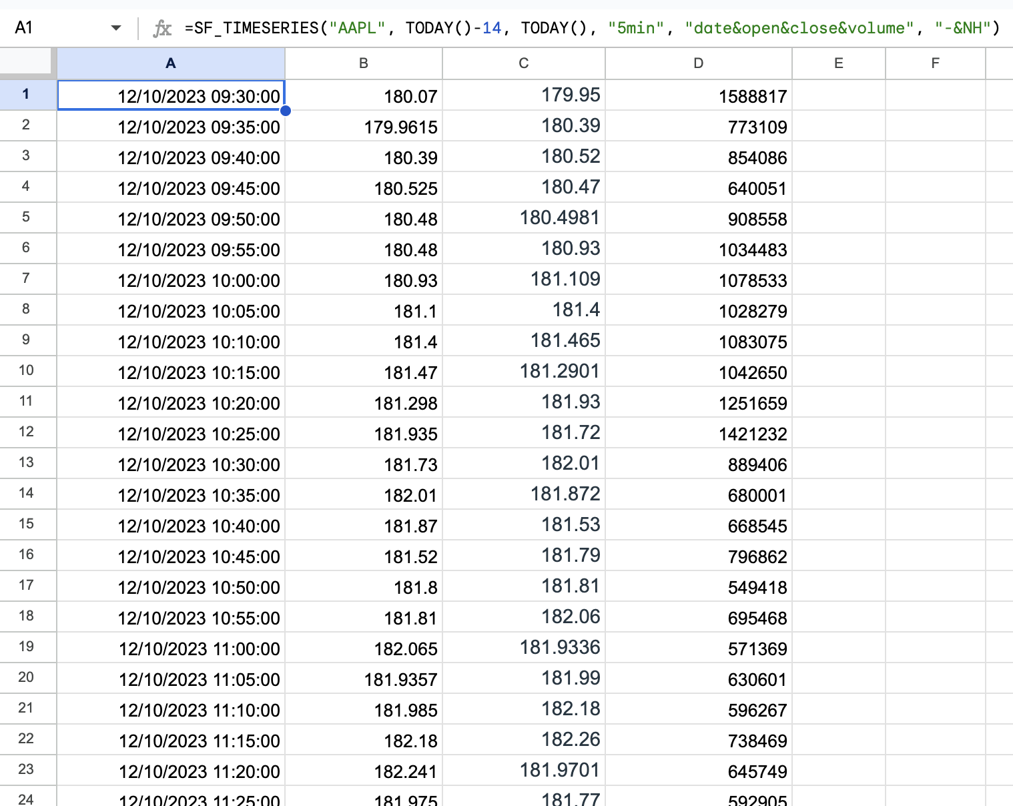Click cell with 12/10/2023 10:00:00
The width and height of the screenshot is (1013, 806).
pos(172,280)
